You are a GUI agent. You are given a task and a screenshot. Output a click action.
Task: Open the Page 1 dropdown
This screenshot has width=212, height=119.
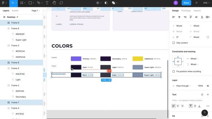pyautogui.click(x=36, y=11)
